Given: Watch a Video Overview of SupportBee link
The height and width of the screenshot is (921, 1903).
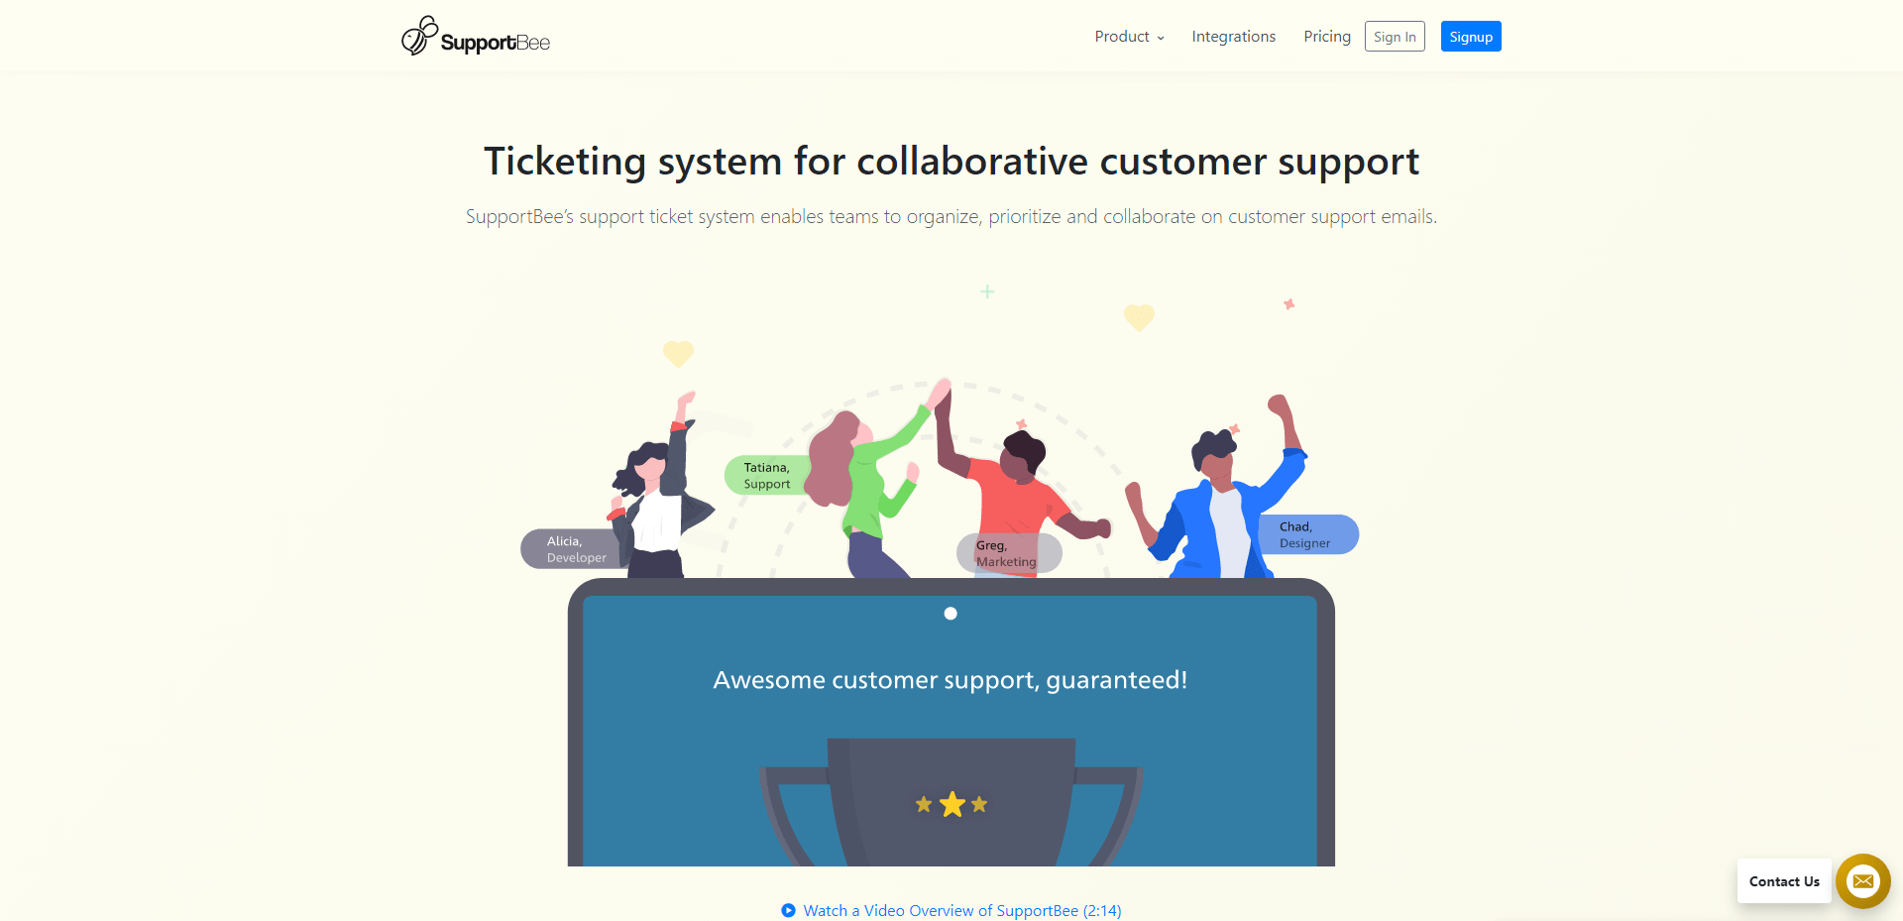Looking at the screenshot, I should (962, 910).
